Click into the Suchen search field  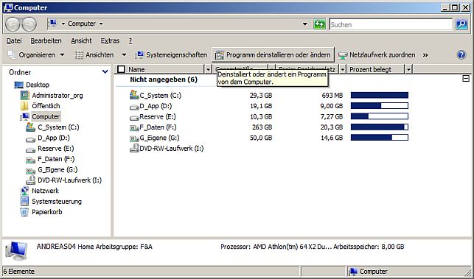tap(391, 24)
